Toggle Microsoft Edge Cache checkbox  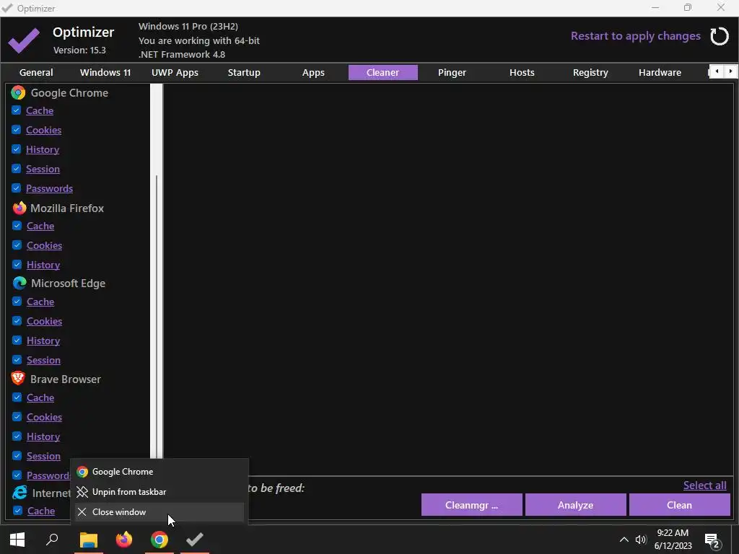click(x=17, y=302)
